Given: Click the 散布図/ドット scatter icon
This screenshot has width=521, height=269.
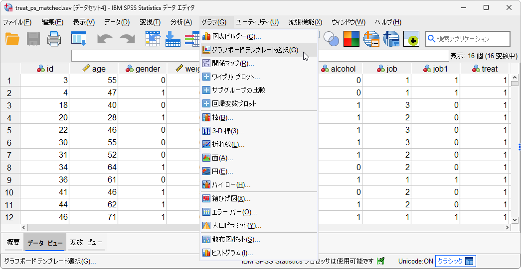Looking at the screenshot, I should pyautogui.click(x=206, y=240).
